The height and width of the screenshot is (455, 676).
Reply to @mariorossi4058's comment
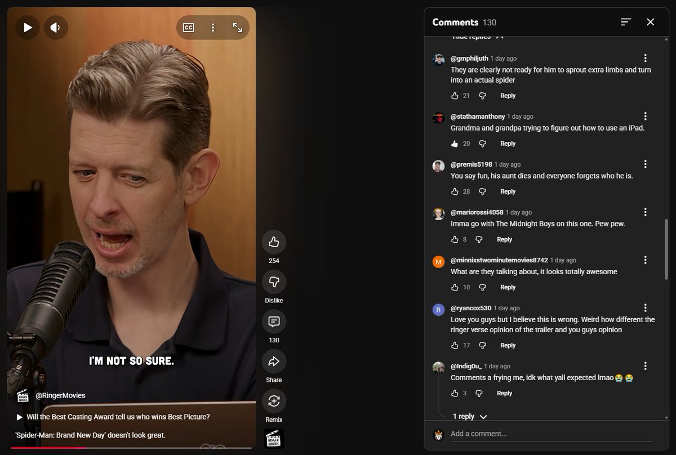coord(504,239)
